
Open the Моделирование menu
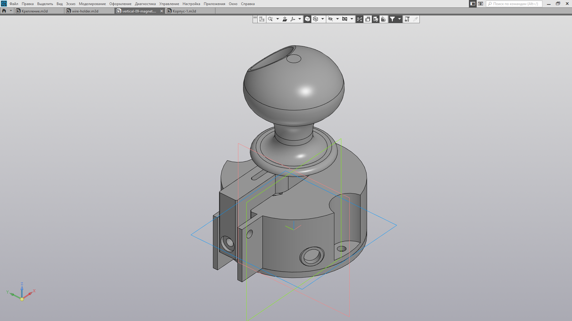point(92,3)
